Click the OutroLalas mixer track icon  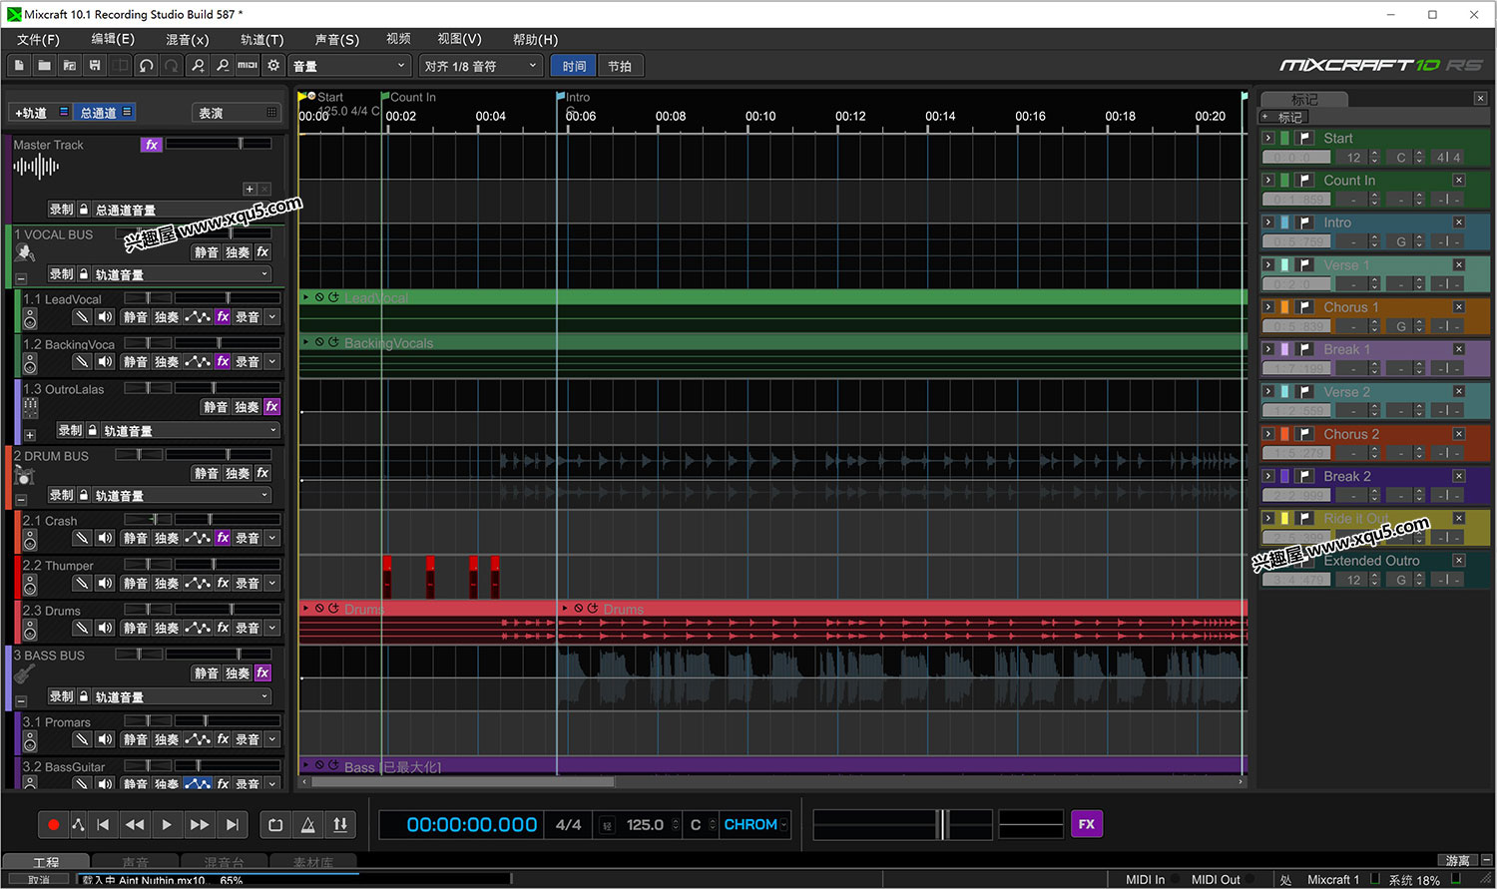point(30,407)
